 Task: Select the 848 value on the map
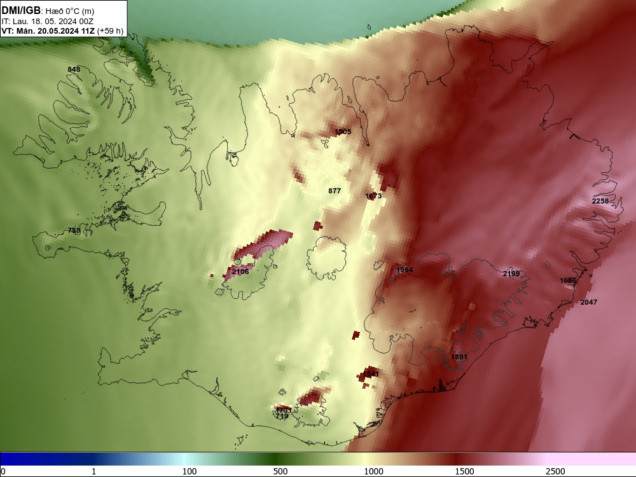pos(74,69)
